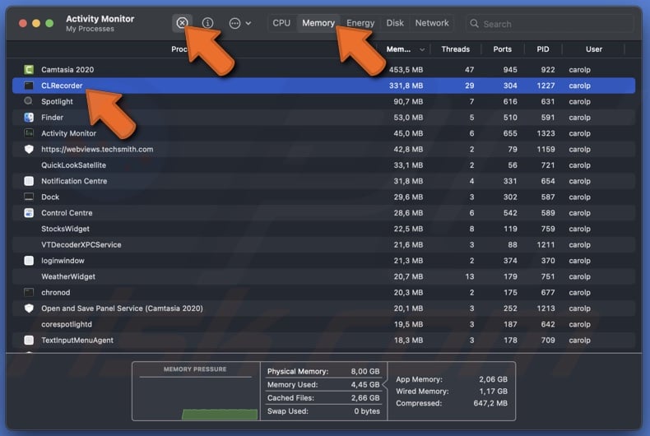Click the Notification Centre icon

pyautogui.click(x=29, y=181)
